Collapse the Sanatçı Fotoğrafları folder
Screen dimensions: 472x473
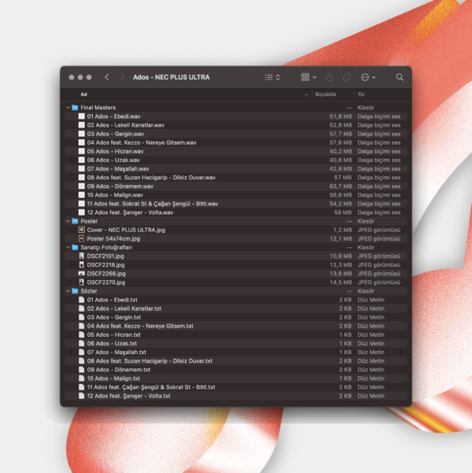tap(68, 247)
